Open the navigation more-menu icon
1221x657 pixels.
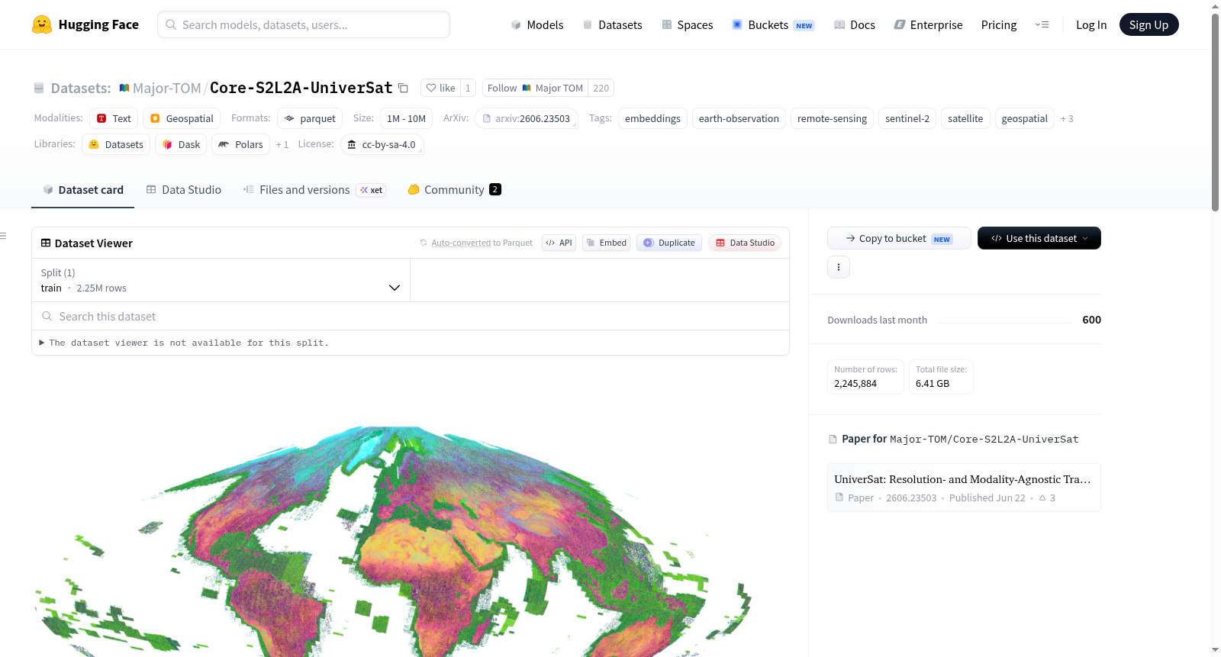coord(1042,25)
